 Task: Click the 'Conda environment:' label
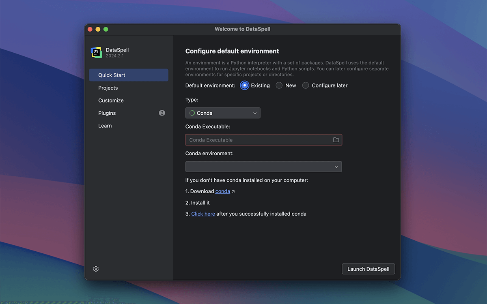click(x=209, y=154)
